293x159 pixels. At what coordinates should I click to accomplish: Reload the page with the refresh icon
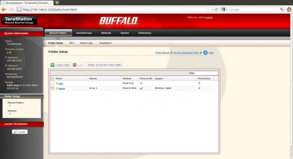(217, 9)
